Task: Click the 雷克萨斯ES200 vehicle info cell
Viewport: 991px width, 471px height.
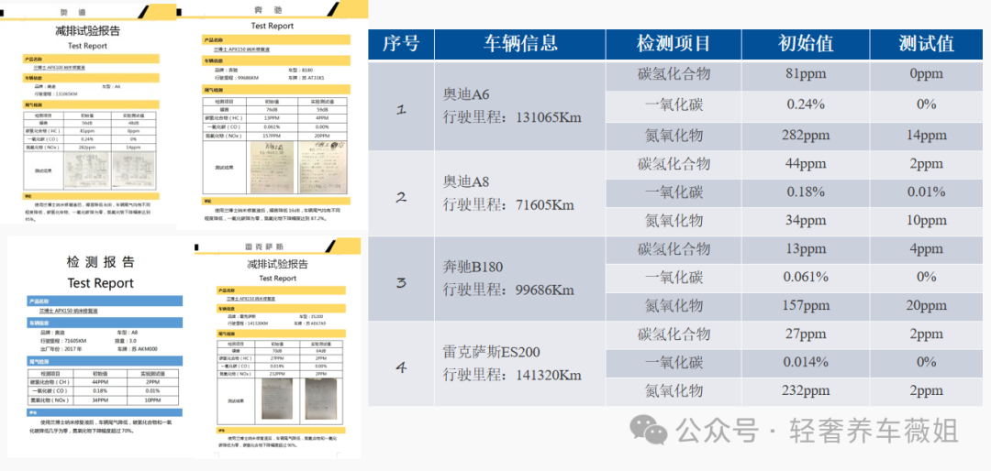Action: [520, 364]
